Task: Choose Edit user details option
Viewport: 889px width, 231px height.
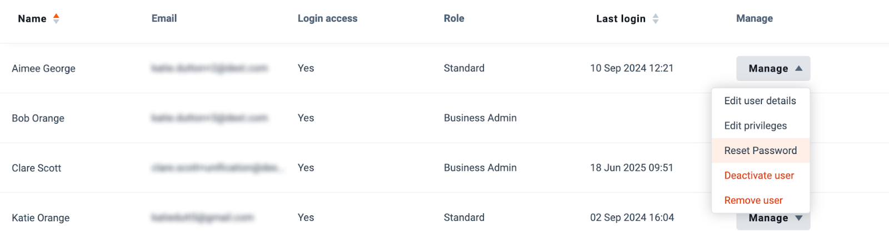Action: [x=760, y=101]
